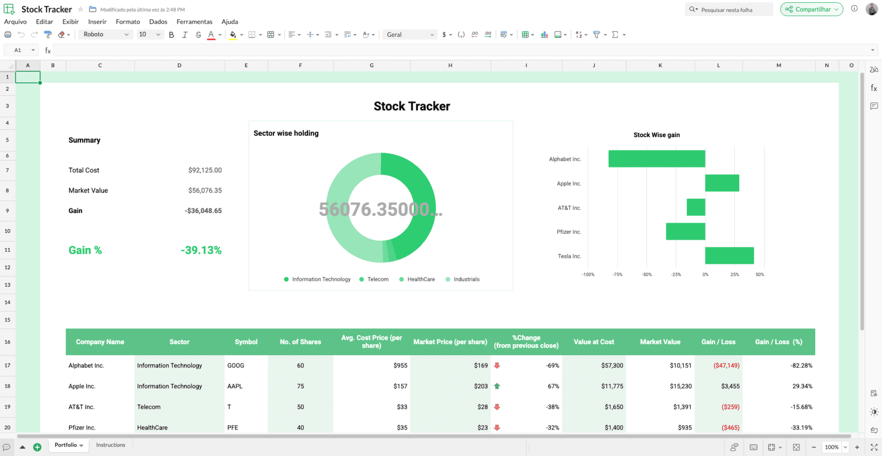This screenshot has height=456, width=882.
Task: Select the paint format roller tool
Action: 48,35
